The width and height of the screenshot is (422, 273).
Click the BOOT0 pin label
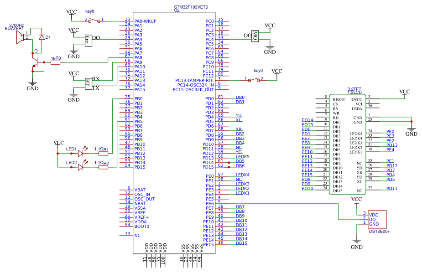tap(142, 227)
